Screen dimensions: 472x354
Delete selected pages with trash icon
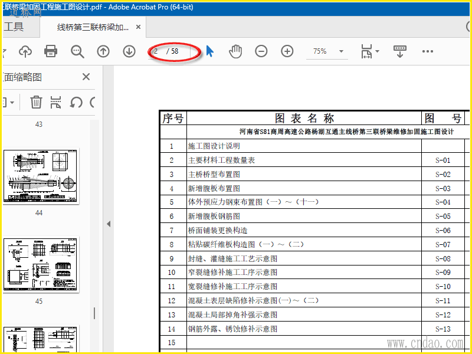36,102
